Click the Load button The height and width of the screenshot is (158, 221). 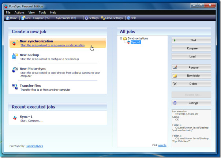191,57
